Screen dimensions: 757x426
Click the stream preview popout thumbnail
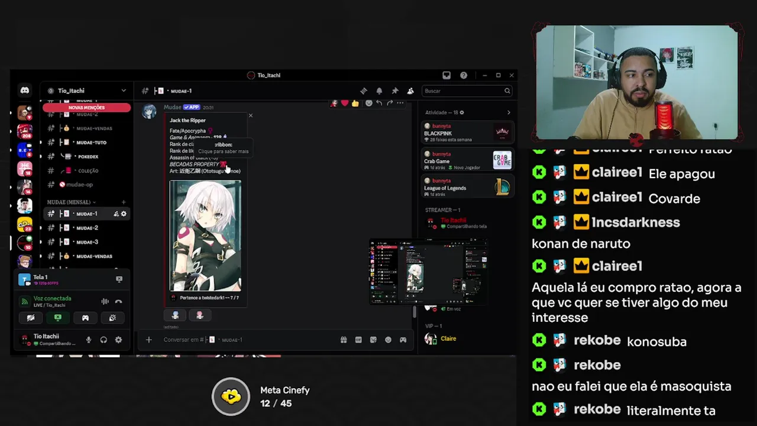(428, 272)
